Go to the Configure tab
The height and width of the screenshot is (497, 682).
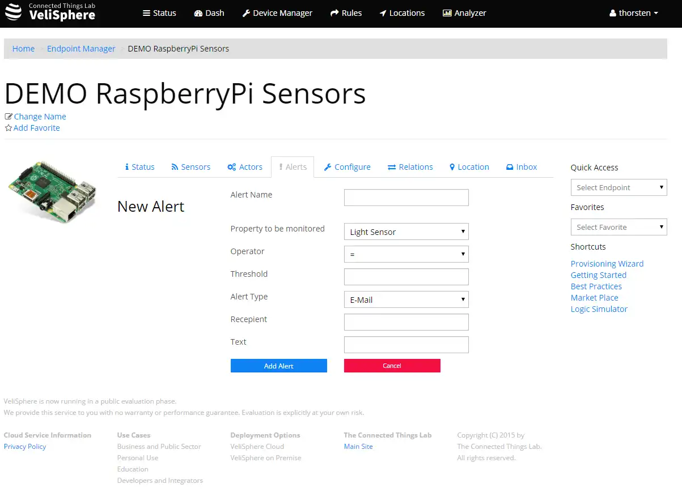click(347, 167)
